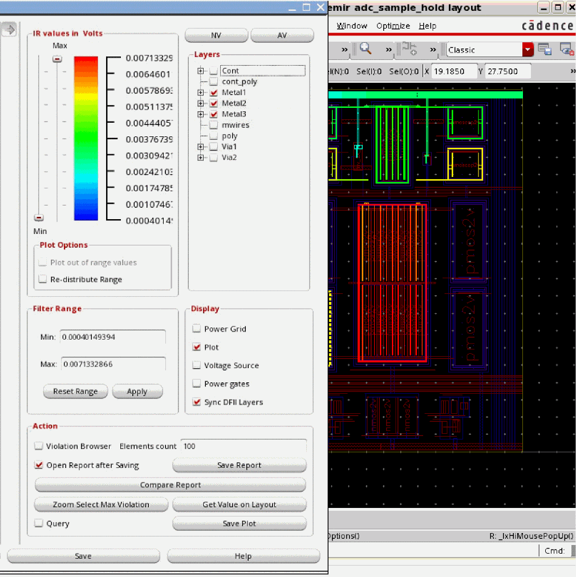Enable the Violation Browser checkbox
This screenshot has height=577, width=576.
39,446
